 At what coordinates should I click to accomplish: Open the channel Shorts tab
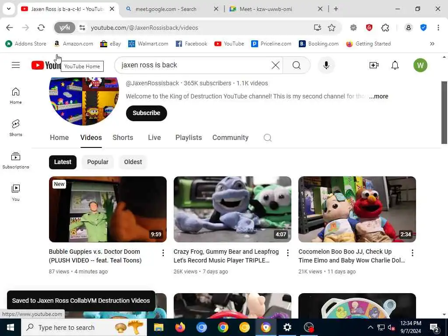click(123, 138)
